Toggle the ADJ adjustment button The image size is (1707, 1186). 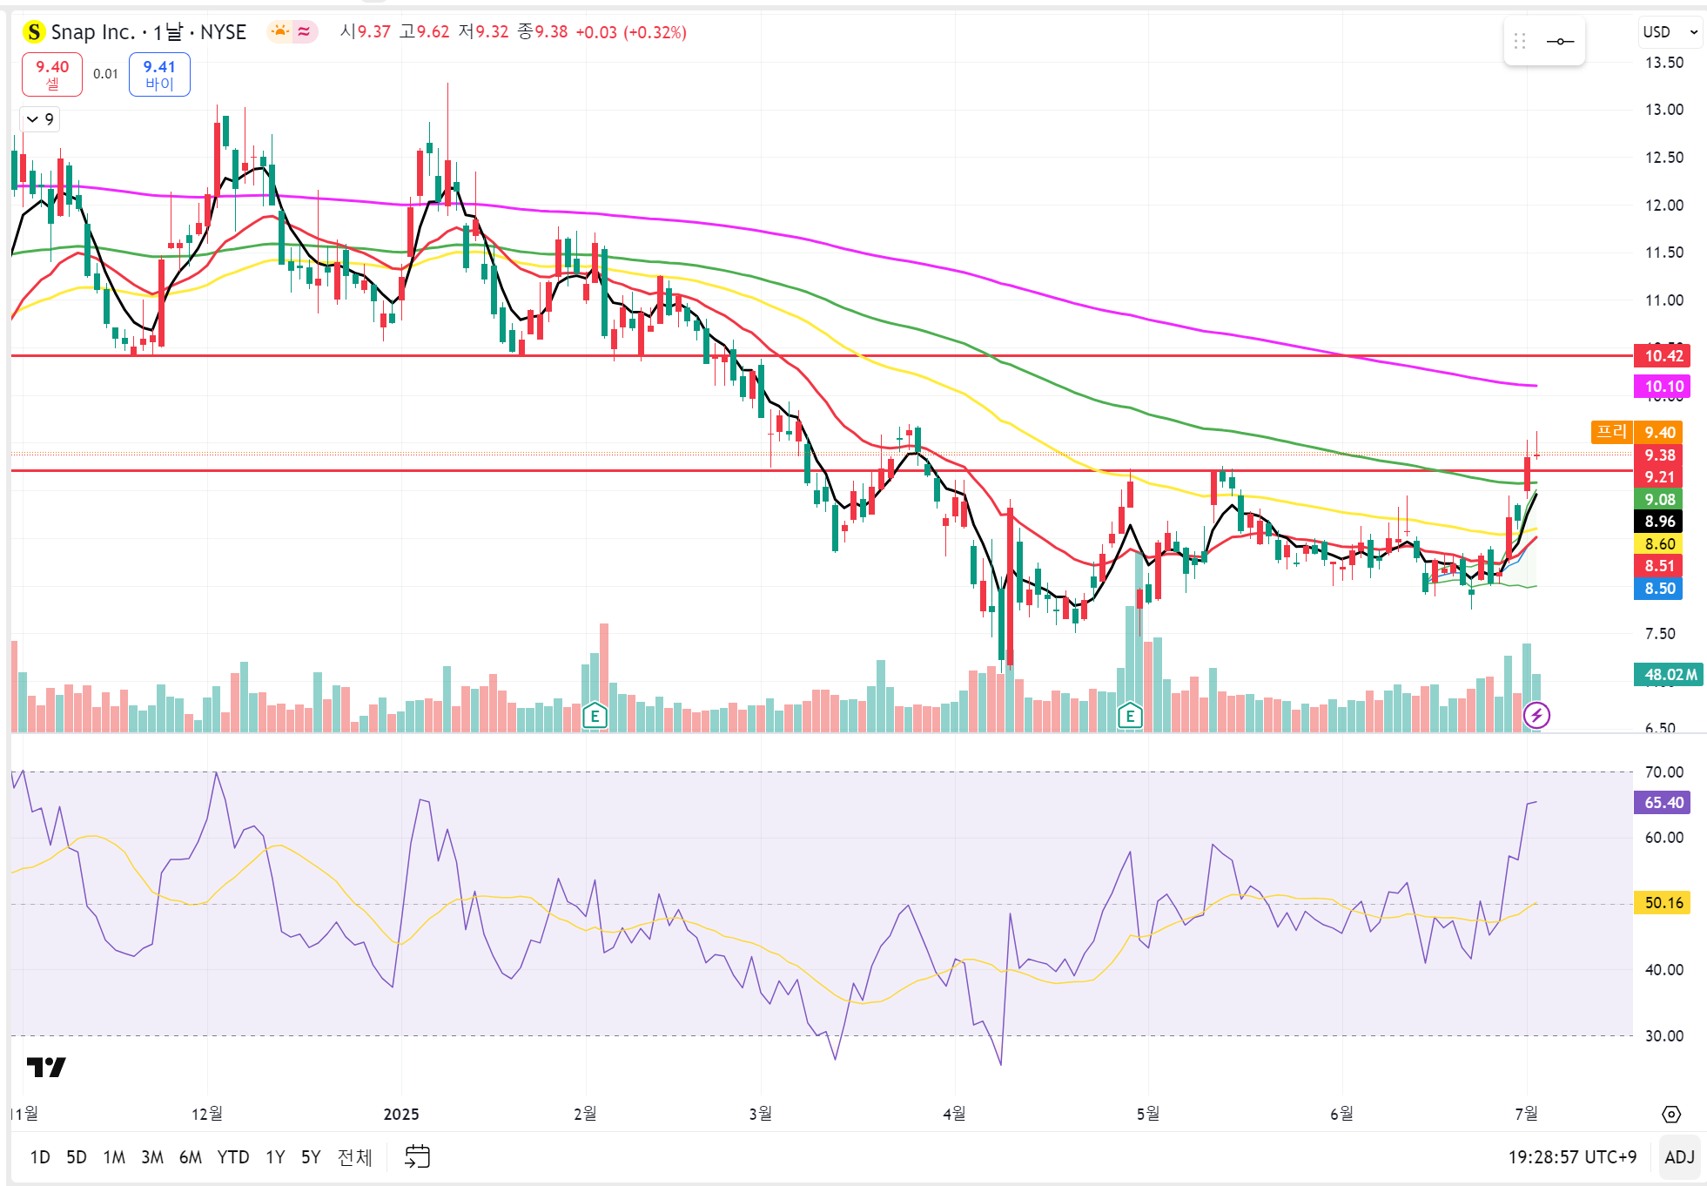click(1679, 1157)
